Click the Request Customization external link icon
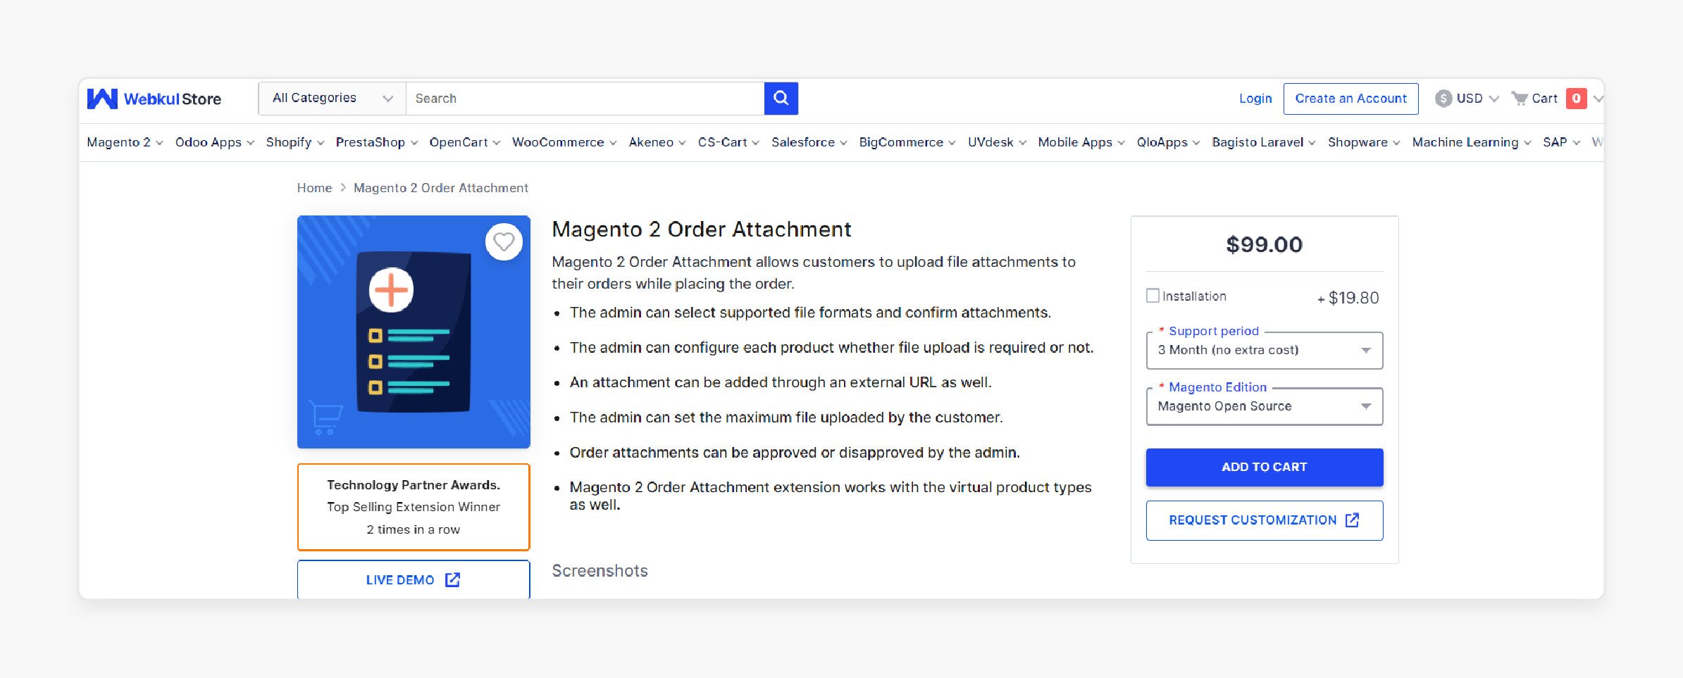1683x678 pixels. pyautogui.click(x=1352, y=520)
